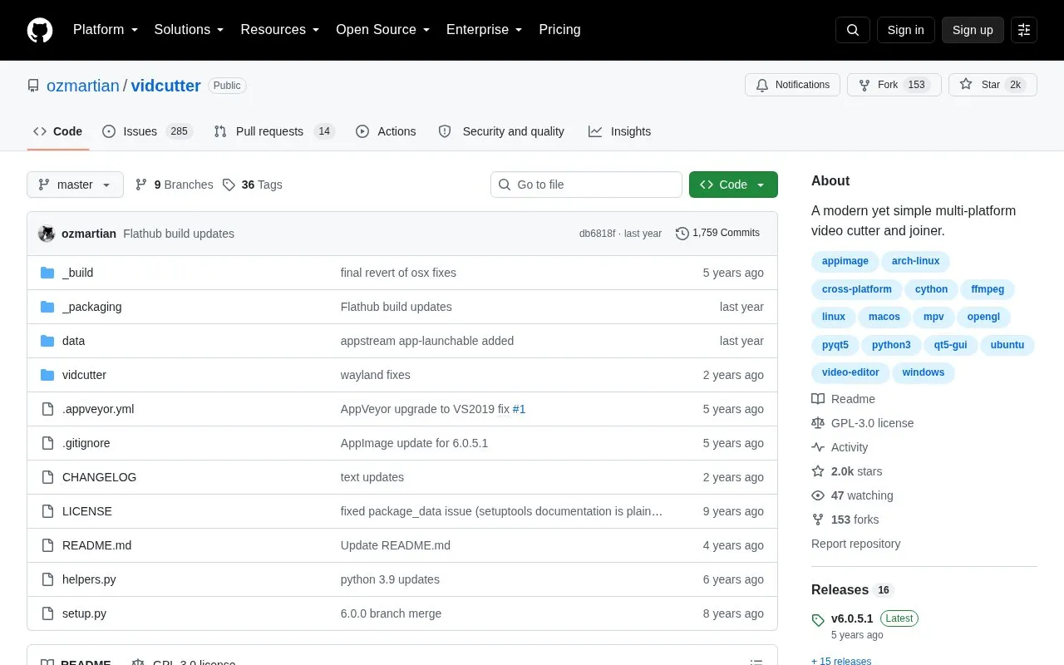Screen dimensions: 1064x665
Task: Open appearance settings icon in header
Action: pos(1024,30)
